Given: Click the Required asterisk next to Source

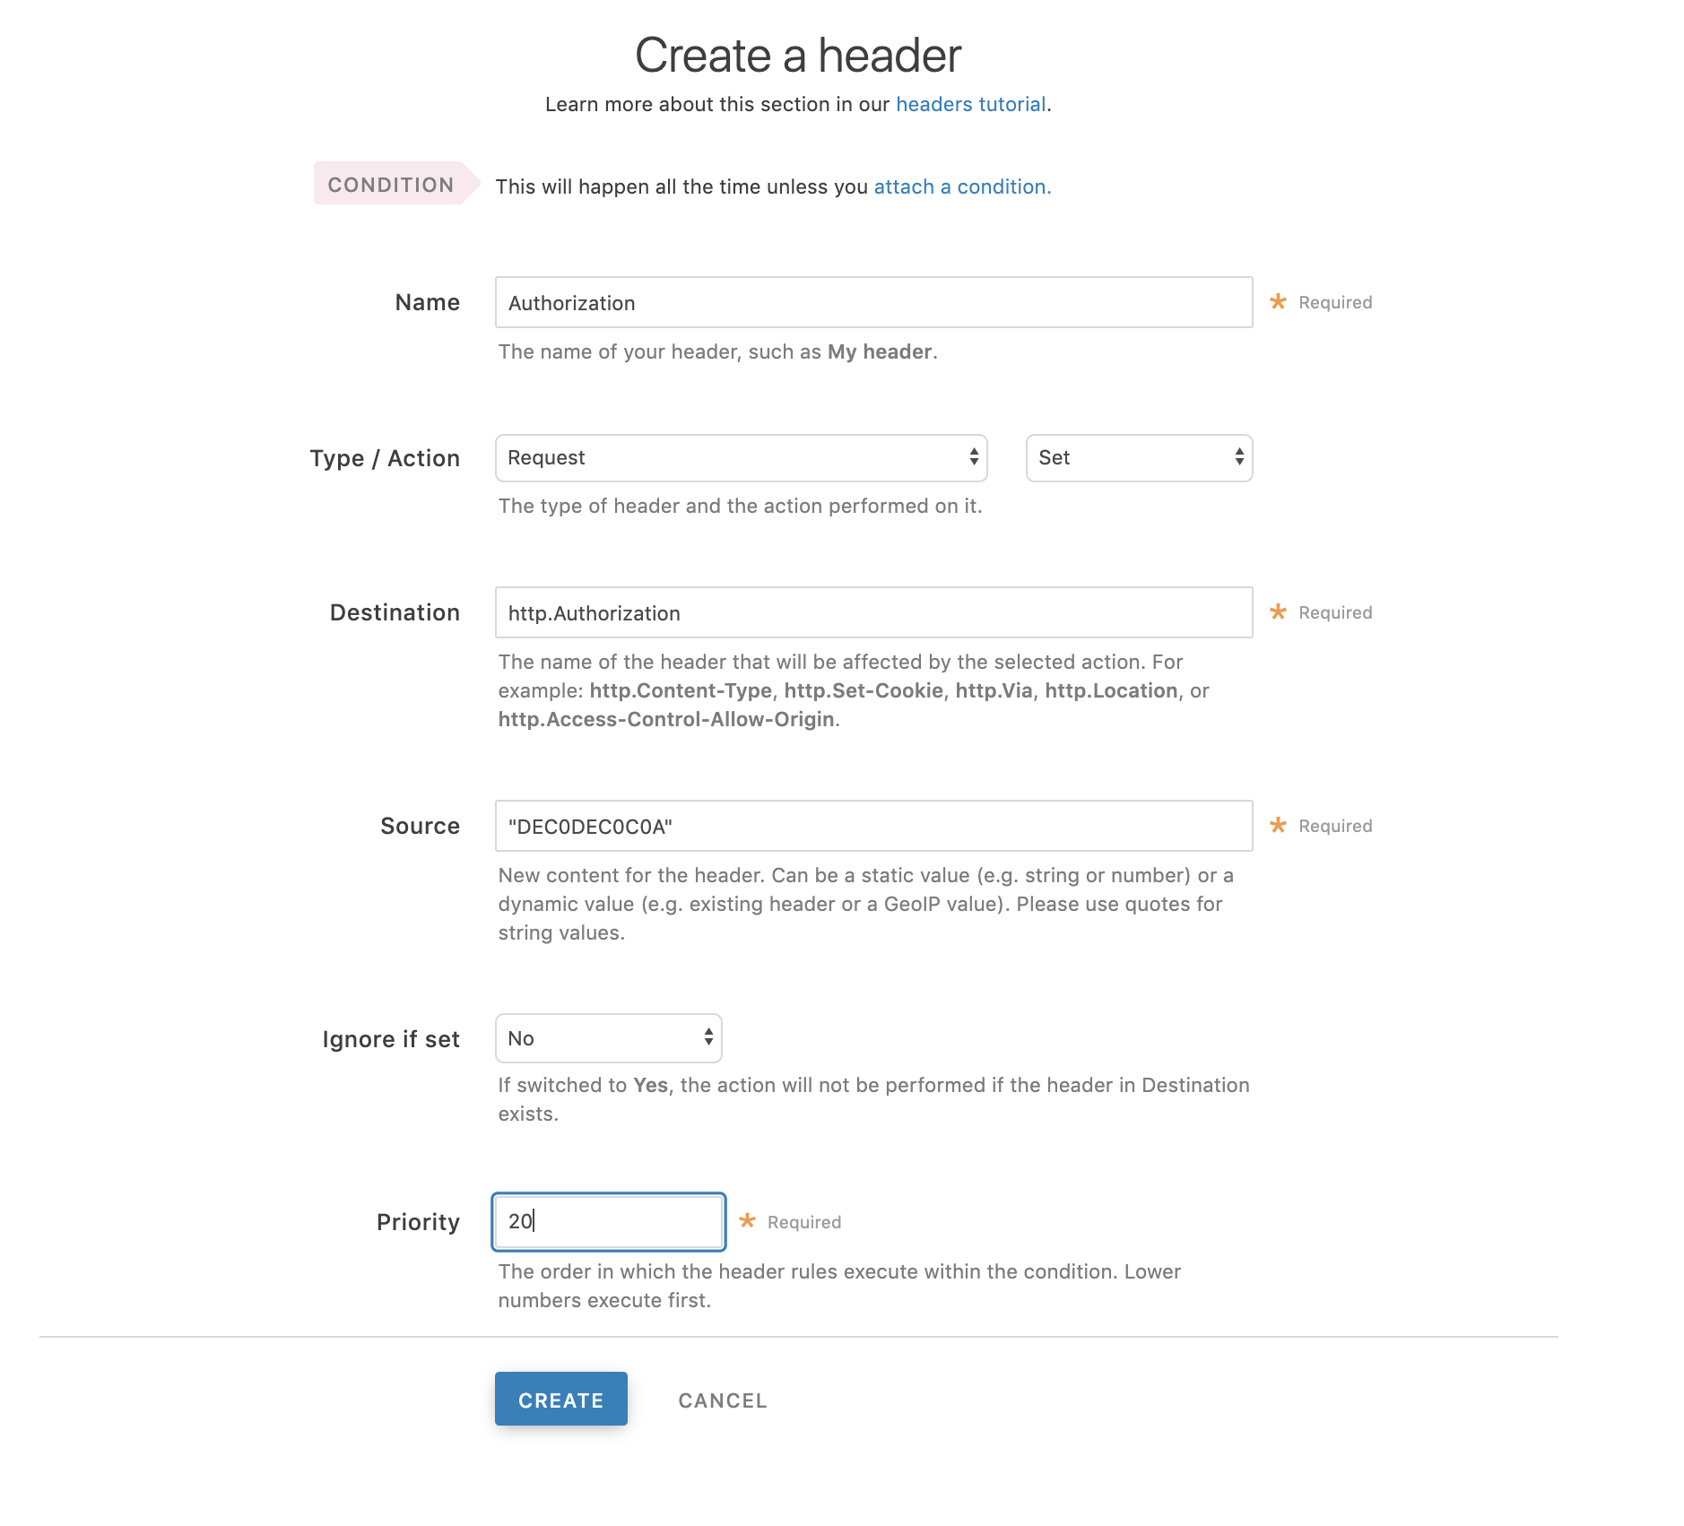Looking at the screenshot, I should coord(1279,826).
